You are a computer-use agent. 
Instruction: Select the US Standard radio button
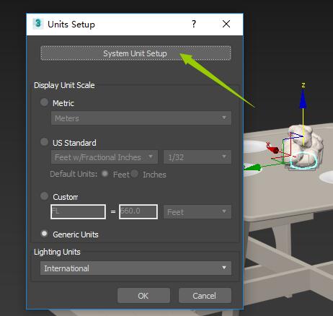44,142
